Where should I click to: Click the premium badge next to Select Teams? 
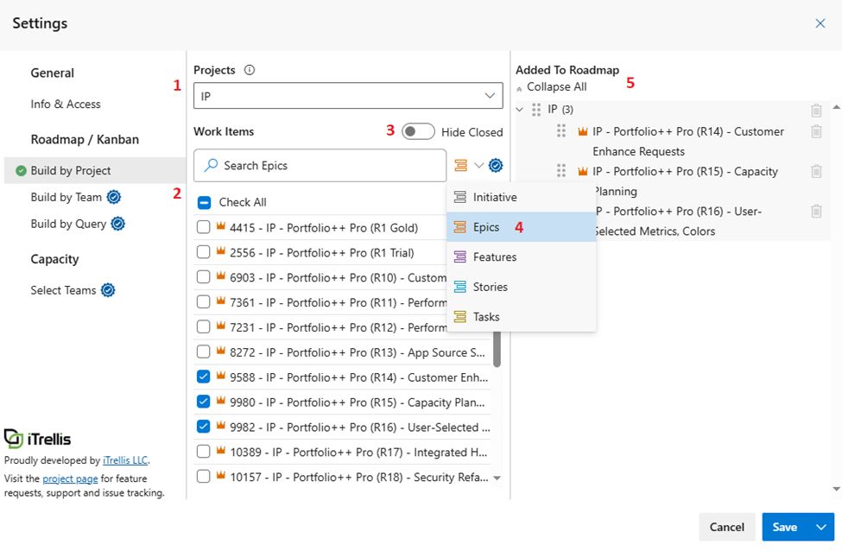pyautogui.click(x=108, y=290)
